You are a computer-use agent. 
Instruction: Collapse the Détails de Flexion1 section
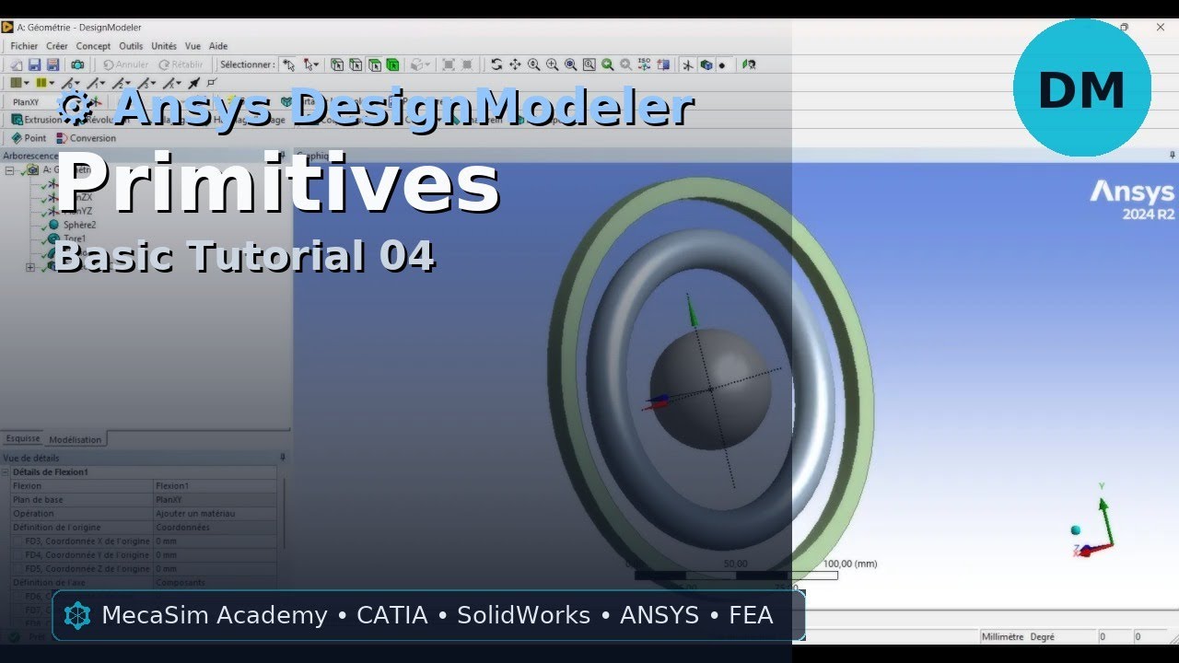point(6,472)
